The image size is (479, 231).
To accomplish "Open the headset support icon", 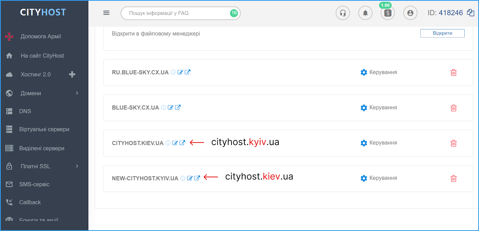I will click(343, 13).
